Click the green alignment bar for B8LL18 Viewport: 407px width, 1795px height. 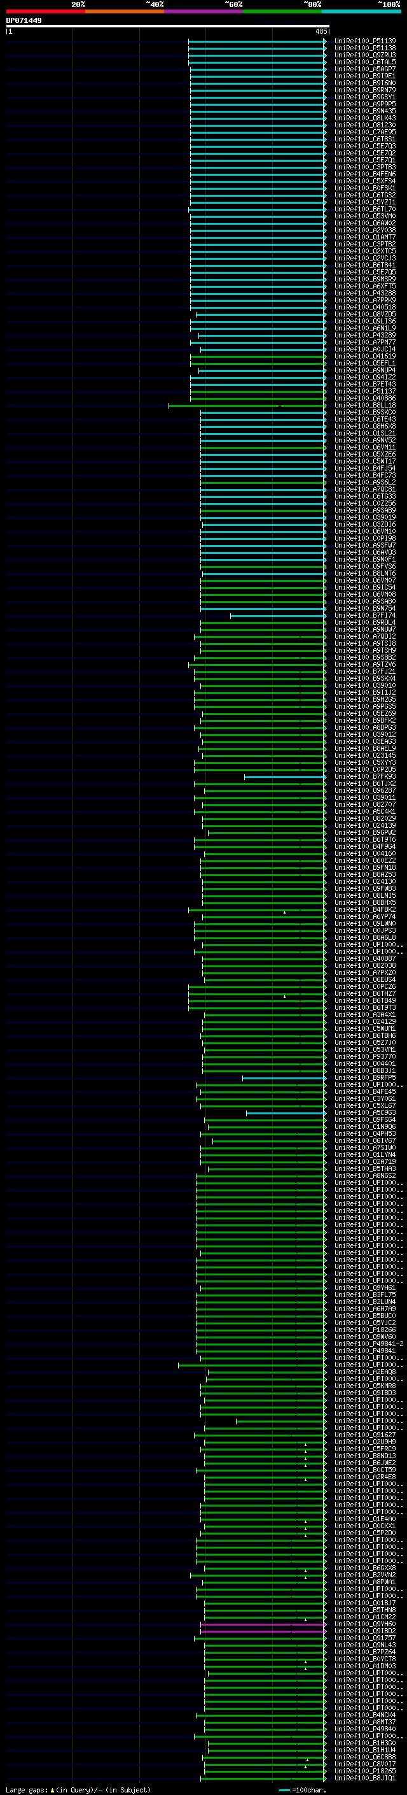tap(247, 406)
